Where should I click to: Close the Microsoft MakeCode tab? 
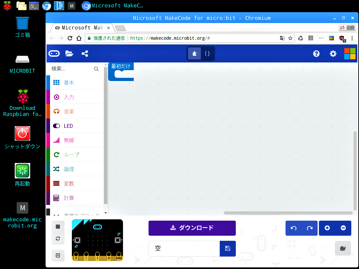tap(108, 28)
